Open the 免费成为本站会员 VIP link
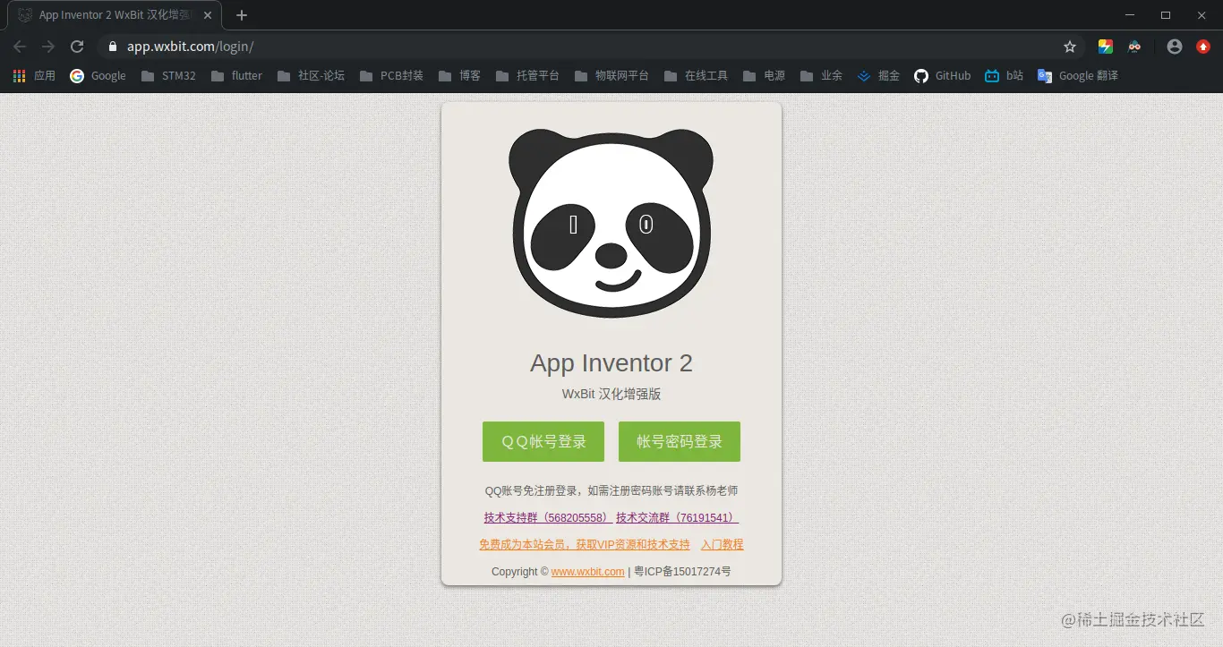 tap(585, 545)
